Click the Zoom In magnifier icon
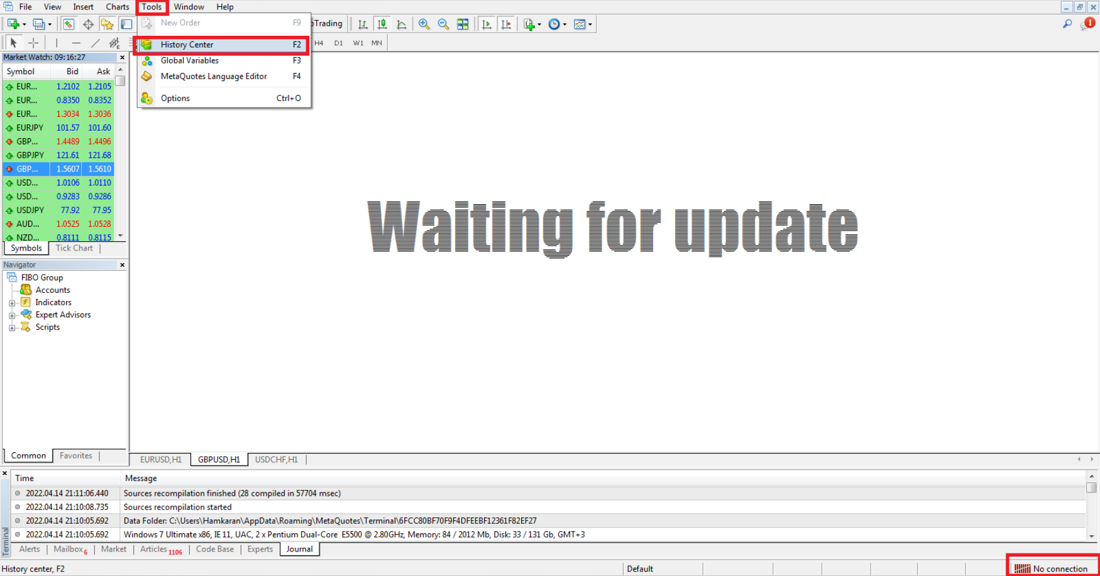 coord(424,24)
